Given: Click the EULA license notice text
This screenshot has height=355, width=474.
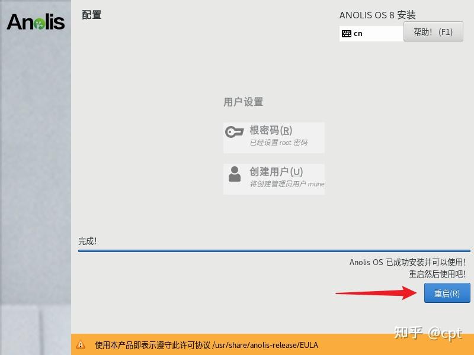Looking at the screenshot, I should (x=206, y=345).
